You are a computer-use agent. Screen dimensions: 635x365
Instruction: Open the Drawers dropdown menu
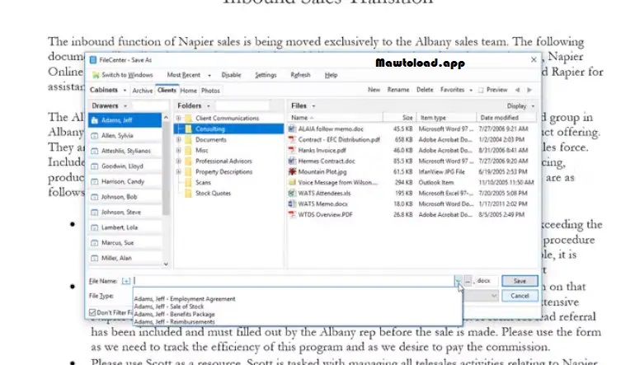point(125,106)
